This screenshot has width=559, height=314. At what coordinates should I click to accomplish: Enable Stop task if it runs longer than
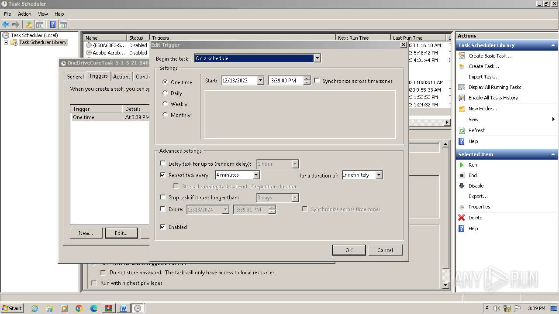coord(163,197)
